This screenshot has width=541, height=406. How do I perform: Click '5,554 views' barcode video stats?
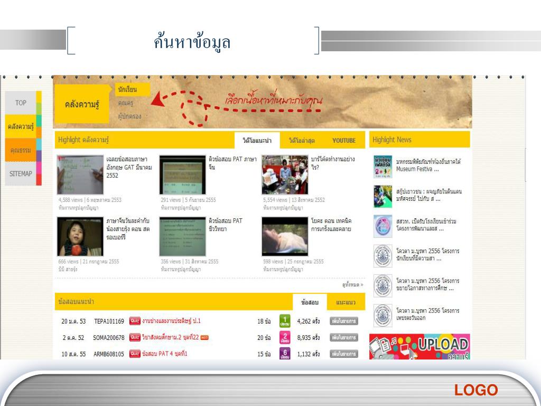[294, 200]
